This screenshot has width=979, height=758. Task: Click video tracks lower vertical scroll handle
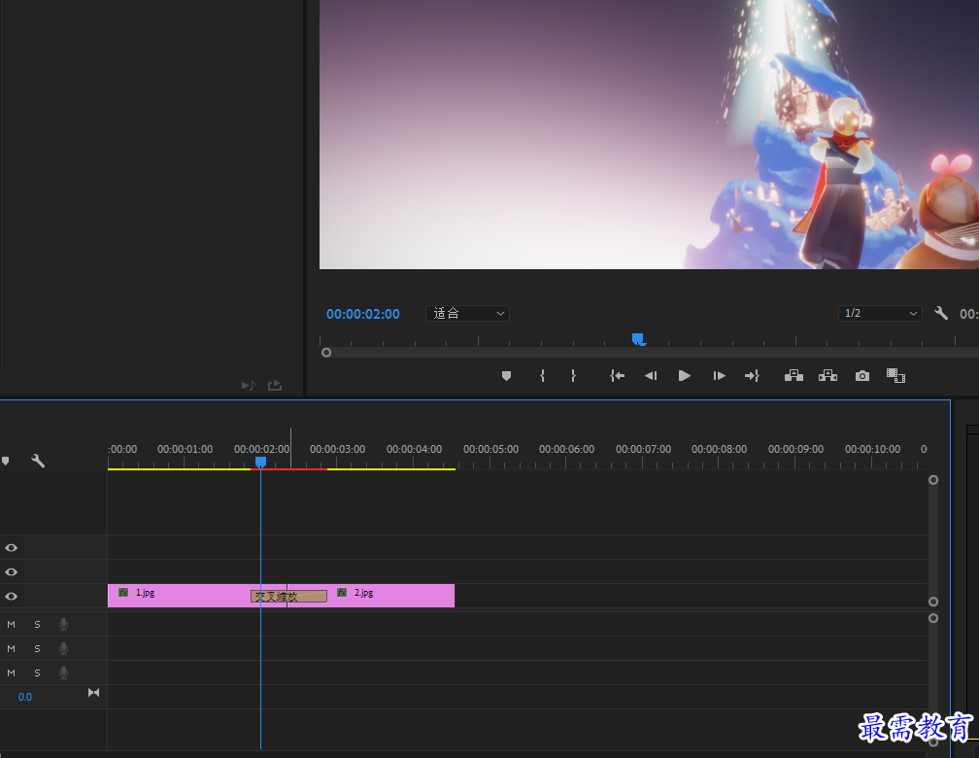933,602
